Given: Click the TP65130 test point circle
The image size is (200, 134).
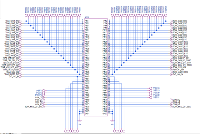Looking at the screenshot, I should tap(151, 95).
